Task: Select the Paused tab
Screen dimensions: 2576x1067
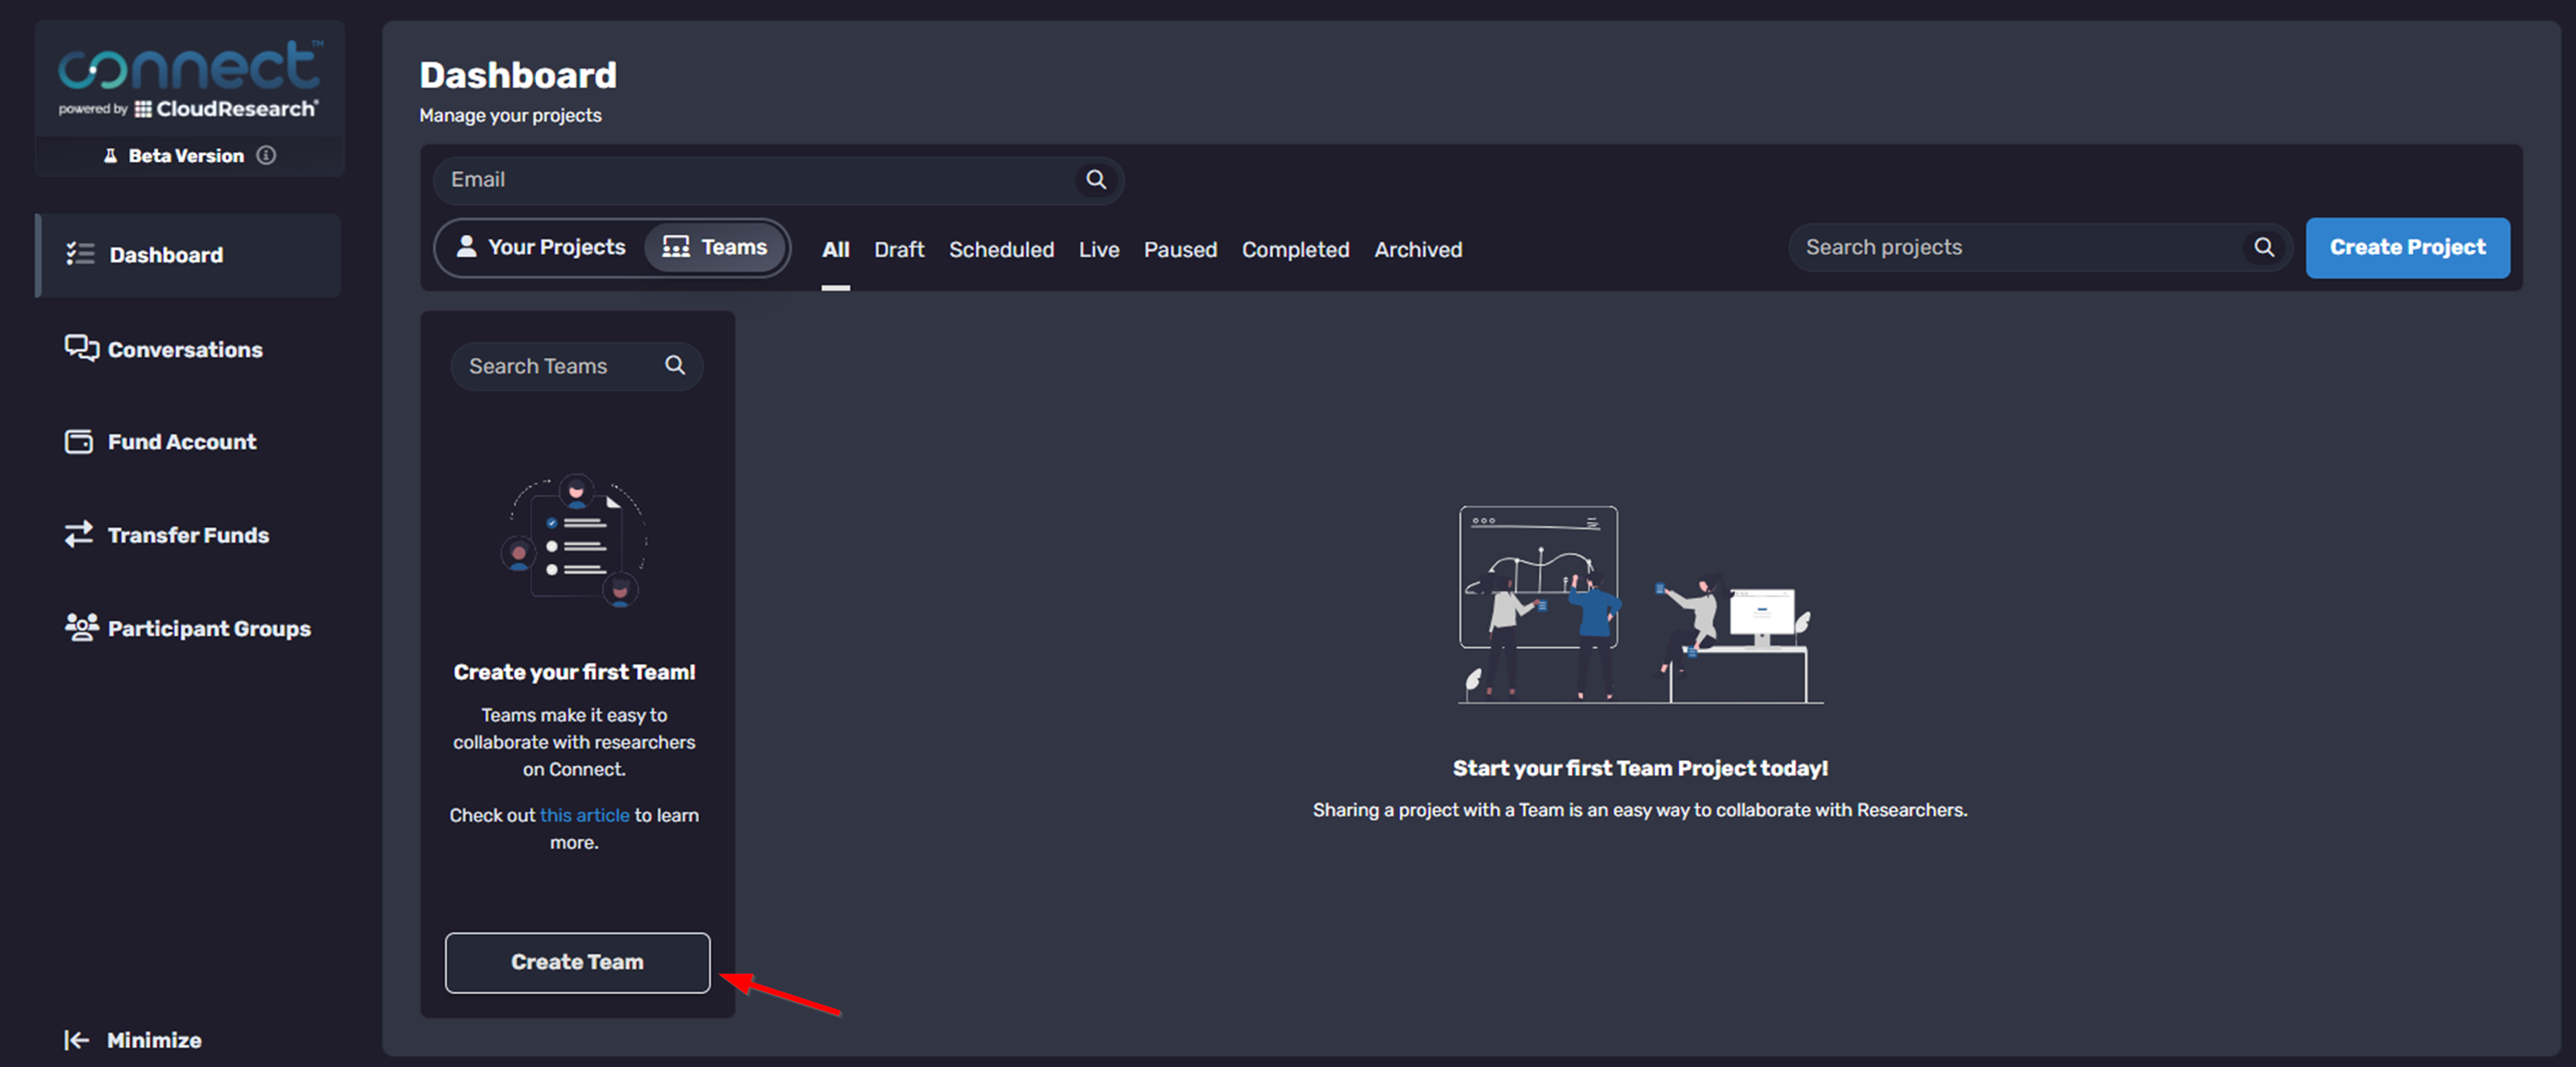Action: (x=1180, y=250)
